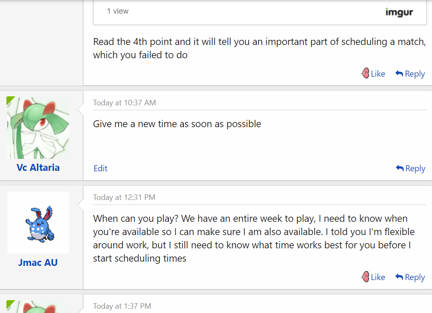Click the green corner badge on Vc Altaria's avatar
The width and height of the screenshot is (432, 313).
10,100
